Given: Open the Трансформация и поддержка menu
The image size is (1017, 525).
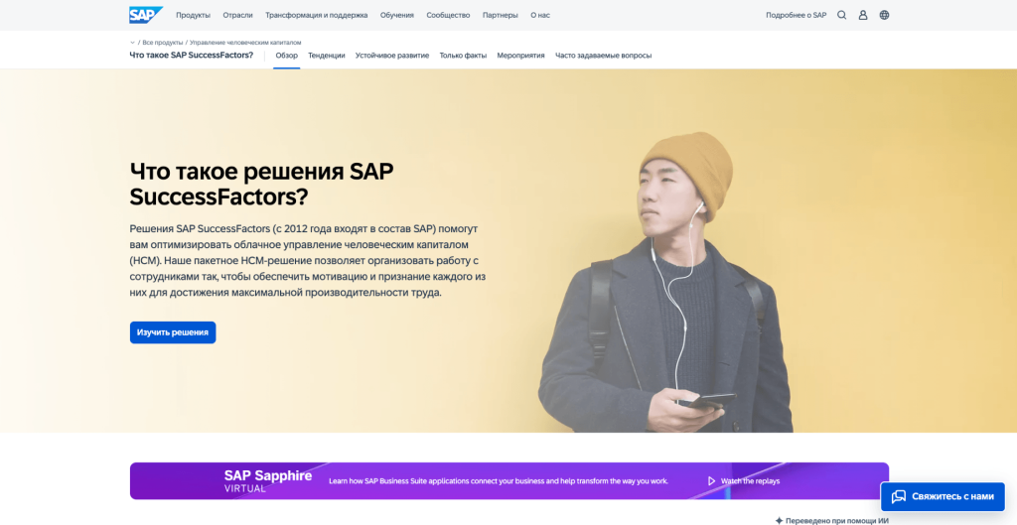Looking at the screenshot, I should click(317, 15).
